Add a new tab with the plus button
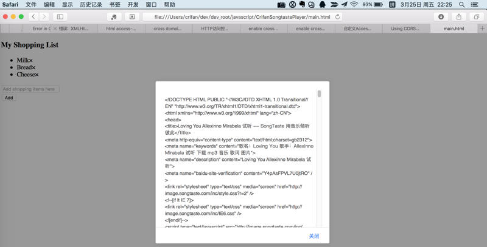 (482, 29)
